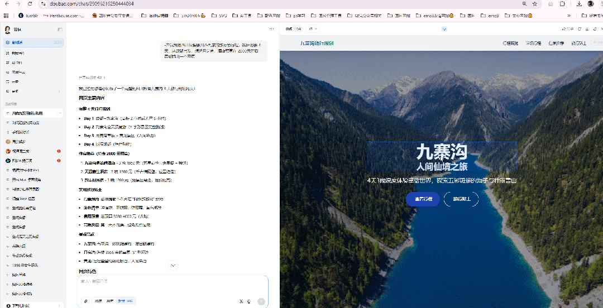Open the browser downloads icon
603x308 pixels.
point(579,4)
